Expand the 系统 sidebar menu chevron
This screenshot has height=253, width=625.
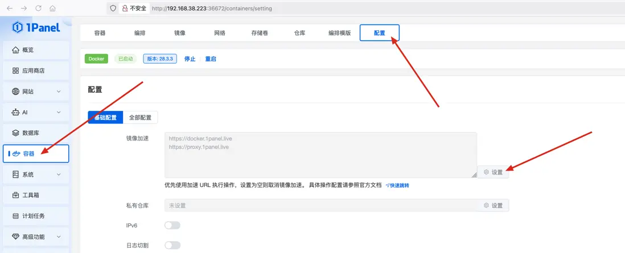59,175
